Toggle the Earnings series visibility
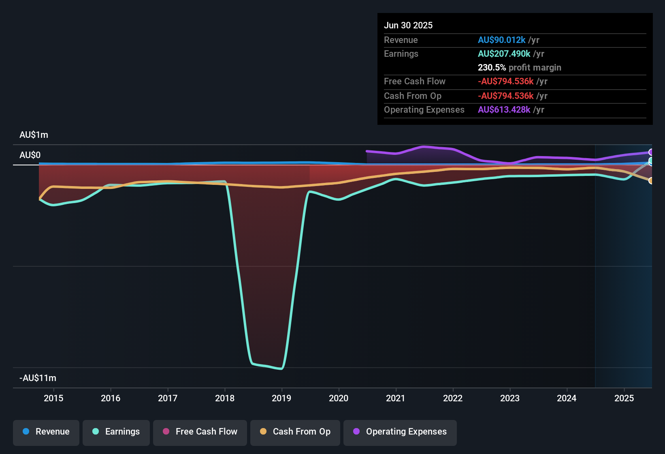The width and height of the screenshot is (665, 454). [x=116, y=432]
